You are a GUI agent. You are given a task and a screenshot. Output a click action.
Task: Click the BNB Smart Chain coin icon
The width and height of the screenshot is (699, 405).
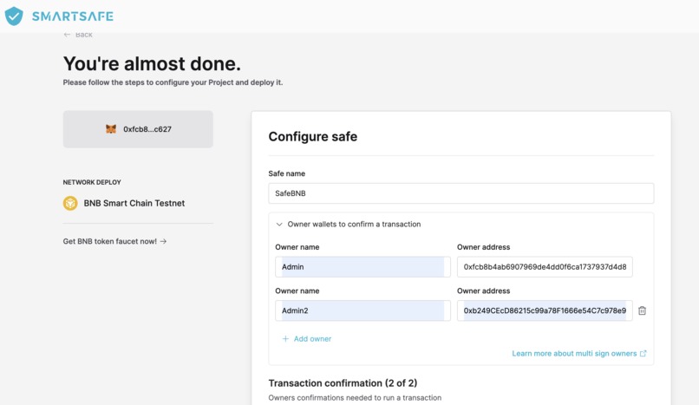point(70,203)
